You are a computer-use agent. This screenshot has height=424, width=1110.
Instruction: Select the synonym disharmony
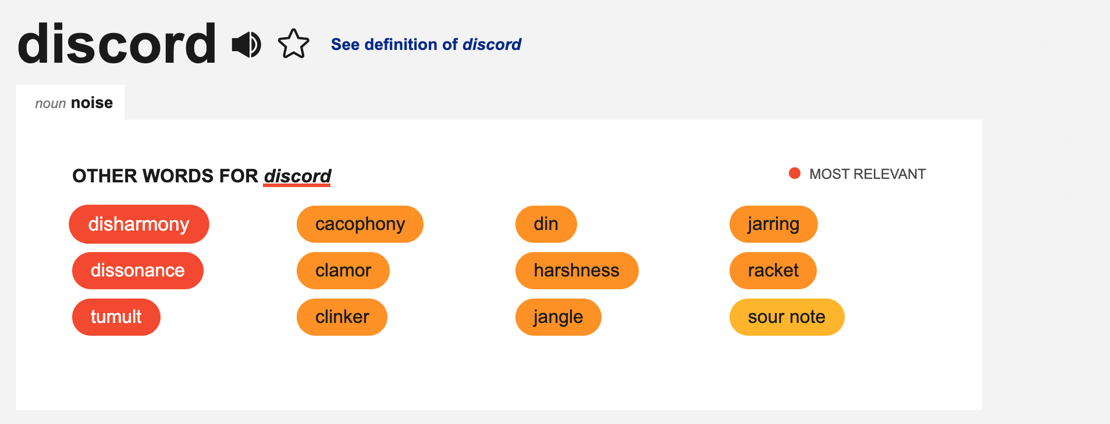click(x=139, y=224)
